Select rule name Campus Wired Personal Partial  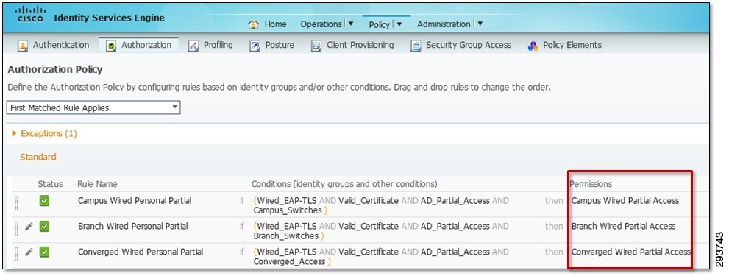135,201
